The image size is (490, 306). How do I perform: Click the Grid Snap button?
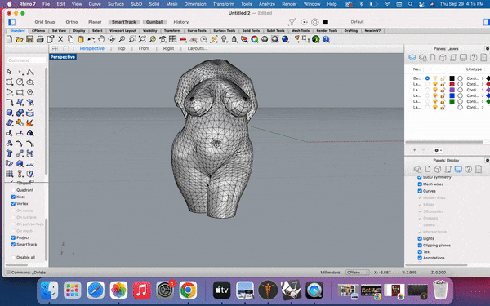pos(45,22)
